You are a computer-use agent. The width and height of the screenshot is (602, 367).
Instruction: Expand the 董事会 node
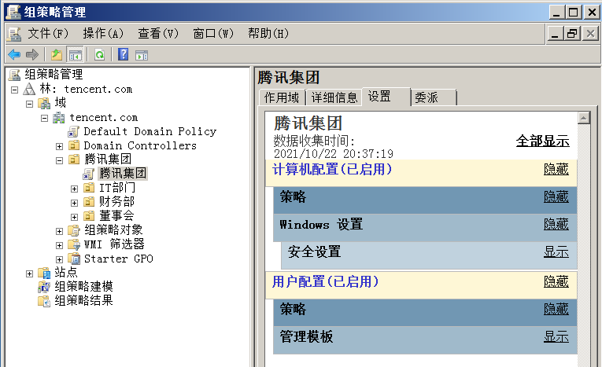74,217
